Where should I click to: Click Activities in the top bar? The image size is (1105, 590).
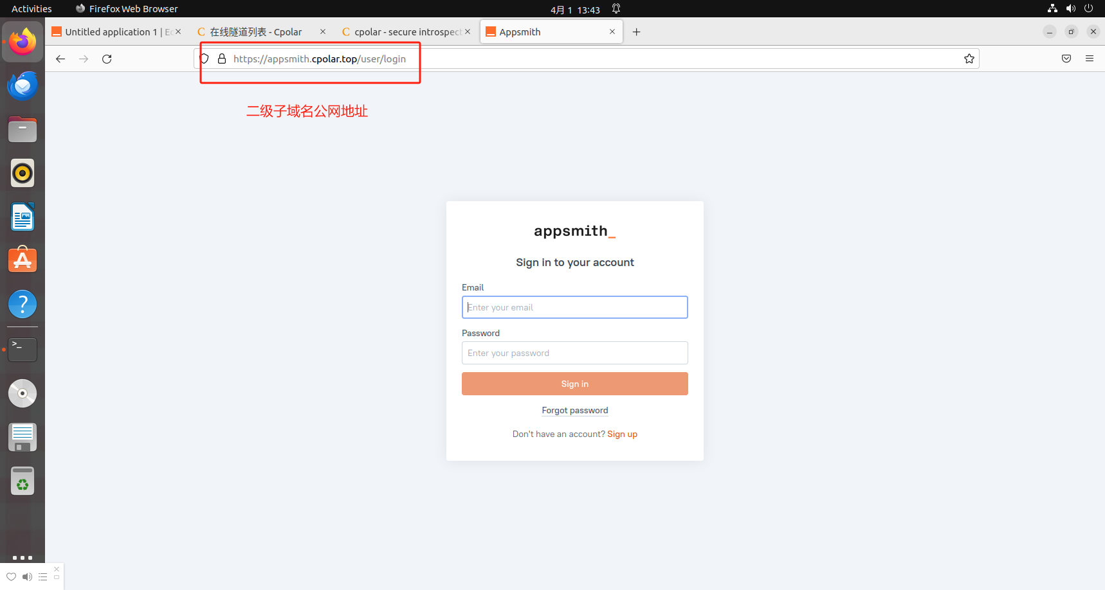coord(31,8)
